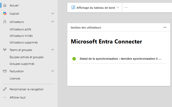Click the Teams et groupes icon
The width and height of the screenshot is (172, 107).
point(5,50)
